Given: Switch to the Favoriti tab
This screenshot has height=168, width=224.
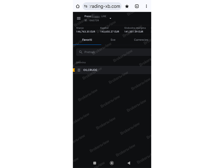Looking at the screenshot, I should [x=87, y=40].
